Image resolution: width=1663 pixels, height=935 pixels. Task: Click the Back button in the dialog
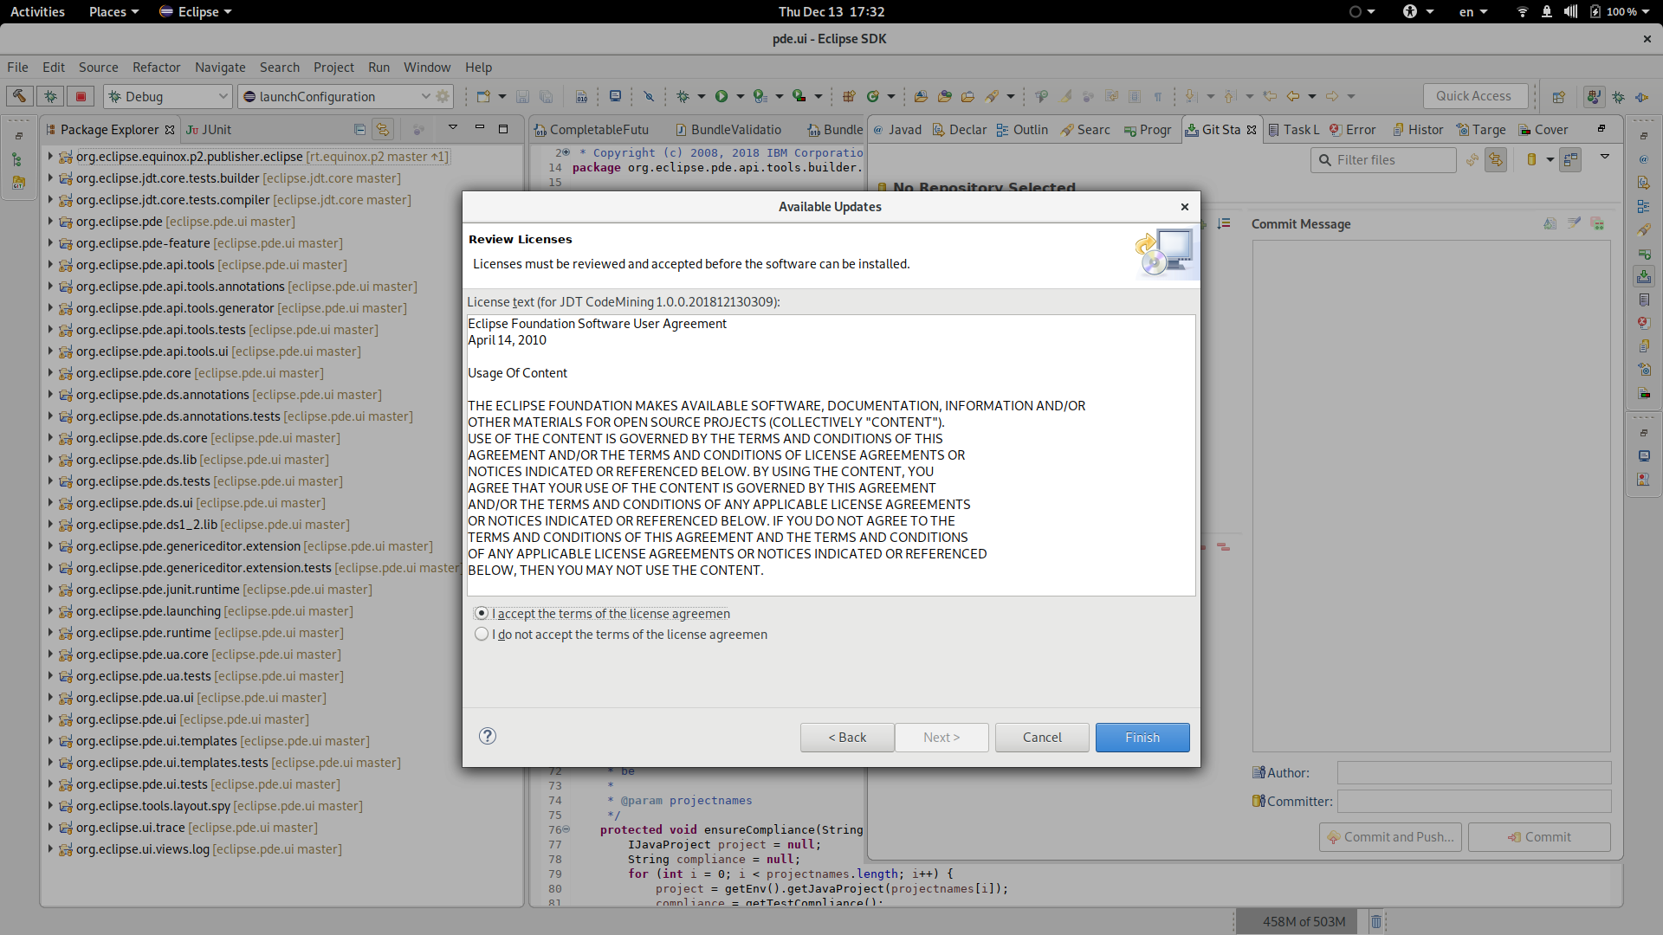pyautogui.click(x=847, y=737)
